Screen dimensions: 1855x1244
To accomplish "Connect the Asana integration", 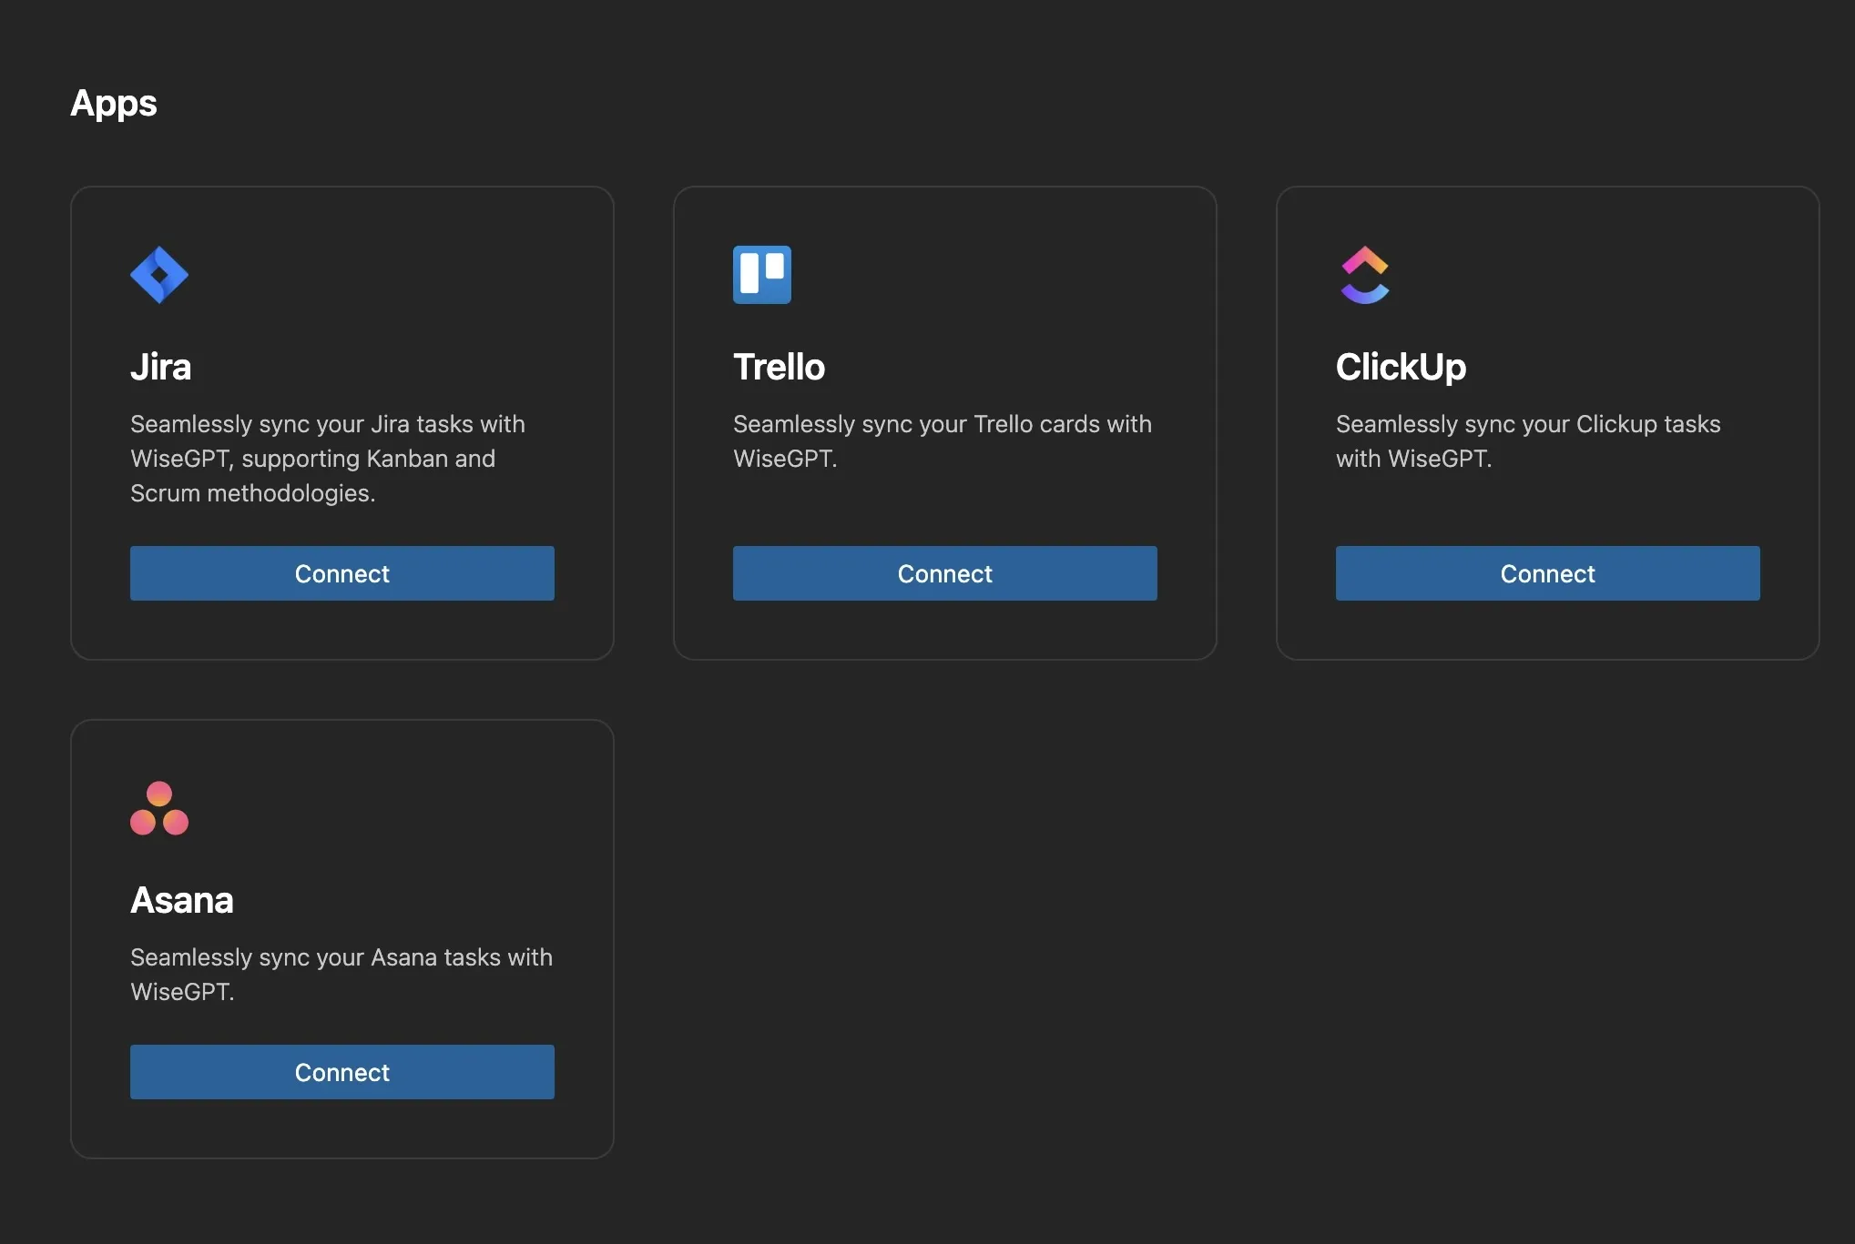I will pos(342,1072).
